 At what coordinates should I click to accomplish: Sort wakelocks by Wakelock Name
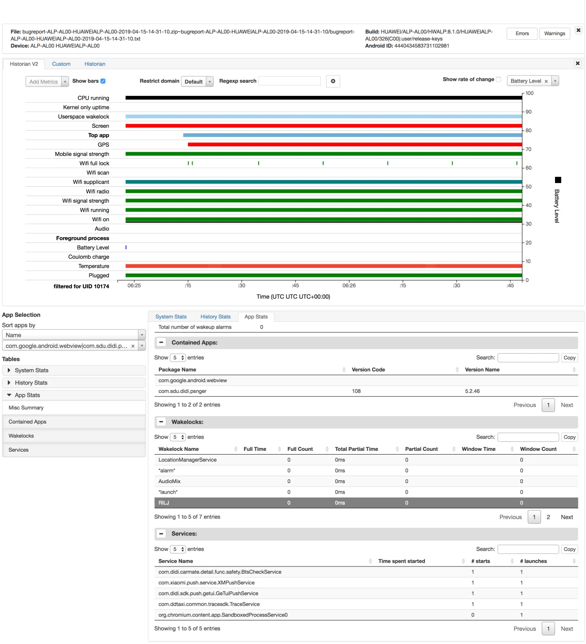click(x=197, y=449)
